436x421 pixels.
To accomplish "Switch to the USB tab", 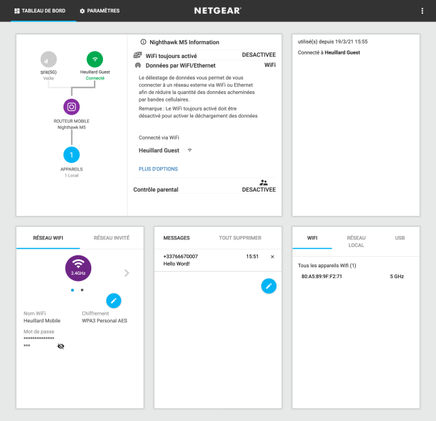I will (400, 238).
